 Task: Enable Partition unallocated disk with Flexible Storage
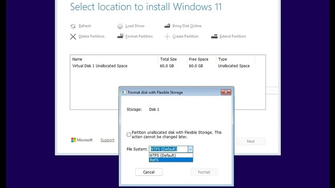coord(129,135)
